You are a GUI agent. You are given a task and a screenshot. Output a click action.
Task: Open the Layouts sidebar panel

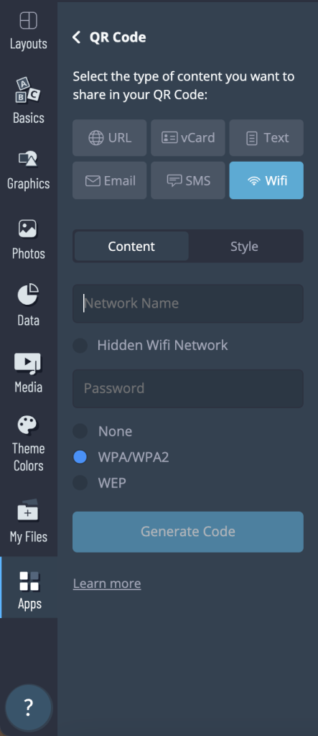pyautogui.click(x=29, y=30)
